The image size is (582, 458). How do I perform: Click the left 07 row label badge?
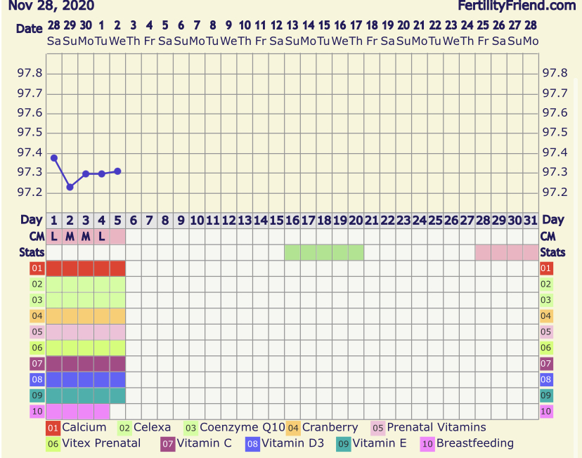point(37,364)
